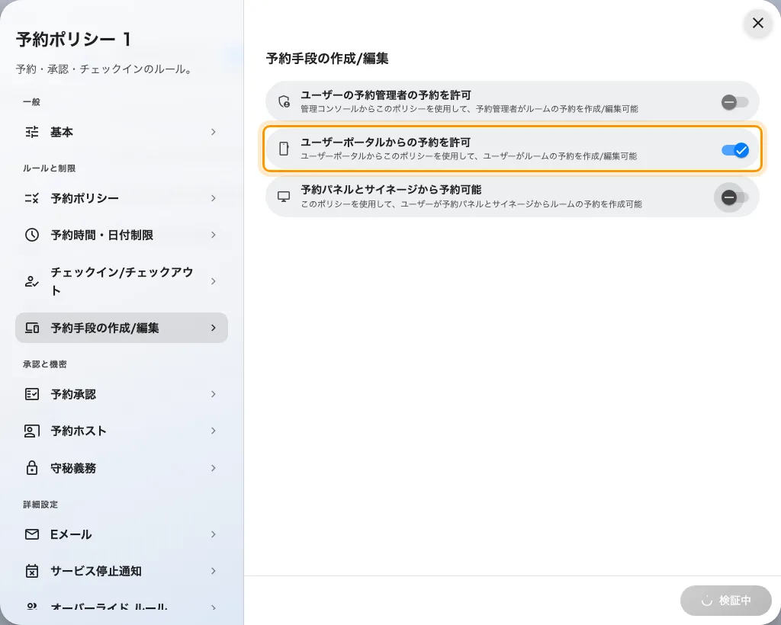The width and height of the screenshot is (781, 625).
Task: Go to チェックイン/チェックアウト section
Action: point(121,281)
